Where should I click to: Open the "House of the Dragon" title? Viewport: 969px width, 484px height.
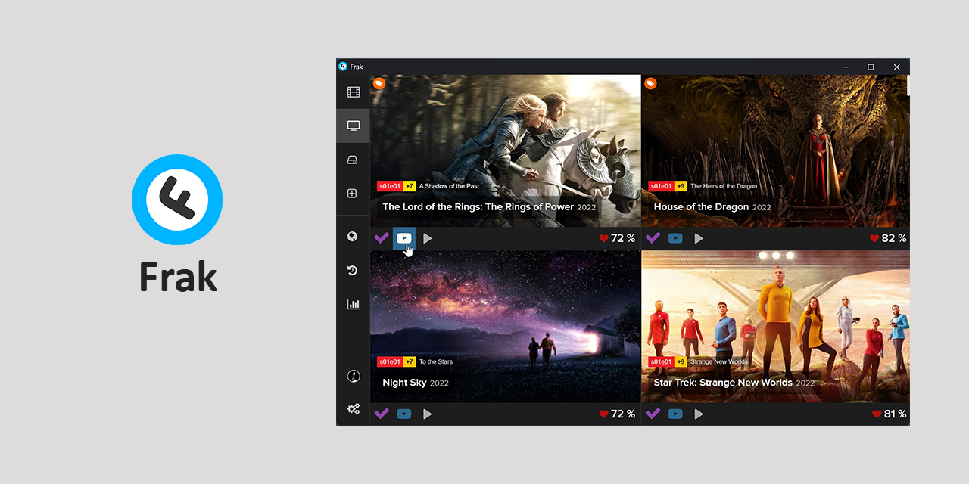pyautogui.click(x=701, y=207)
